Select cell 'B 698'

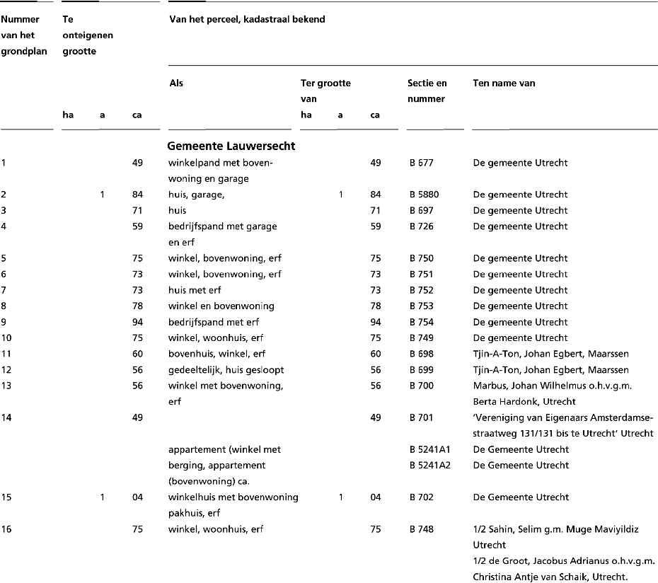point(421,354)
